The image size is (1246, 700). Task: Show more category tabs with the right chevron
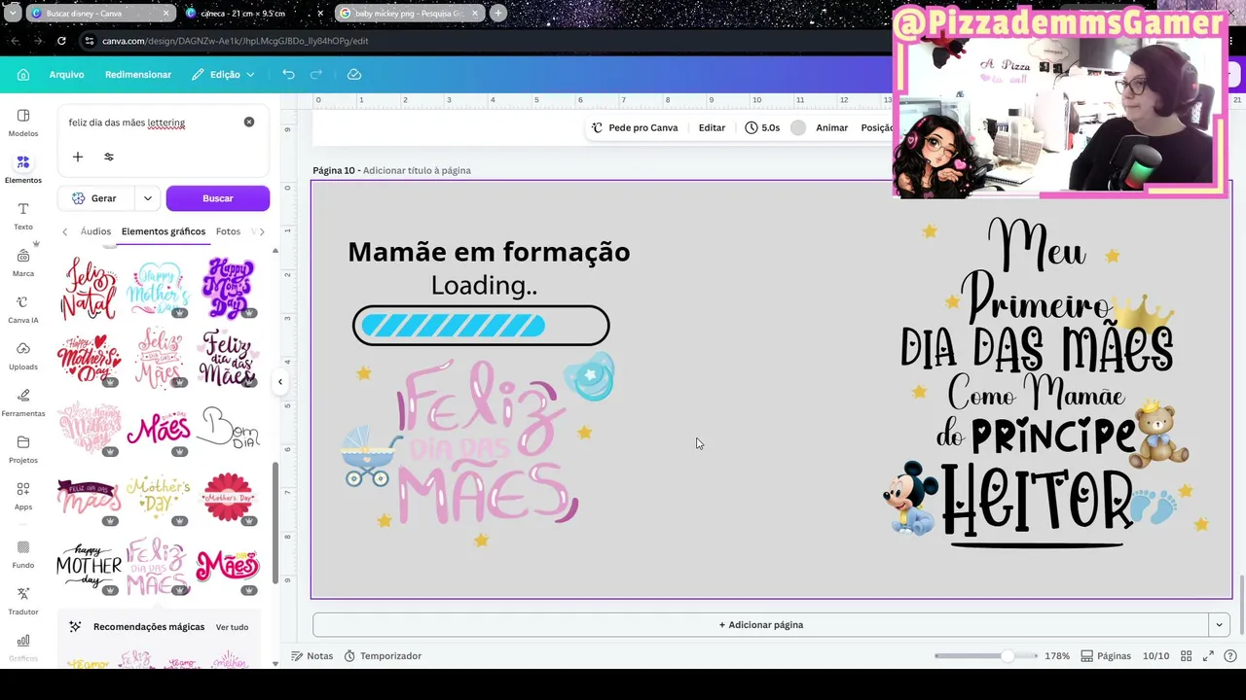261,231
